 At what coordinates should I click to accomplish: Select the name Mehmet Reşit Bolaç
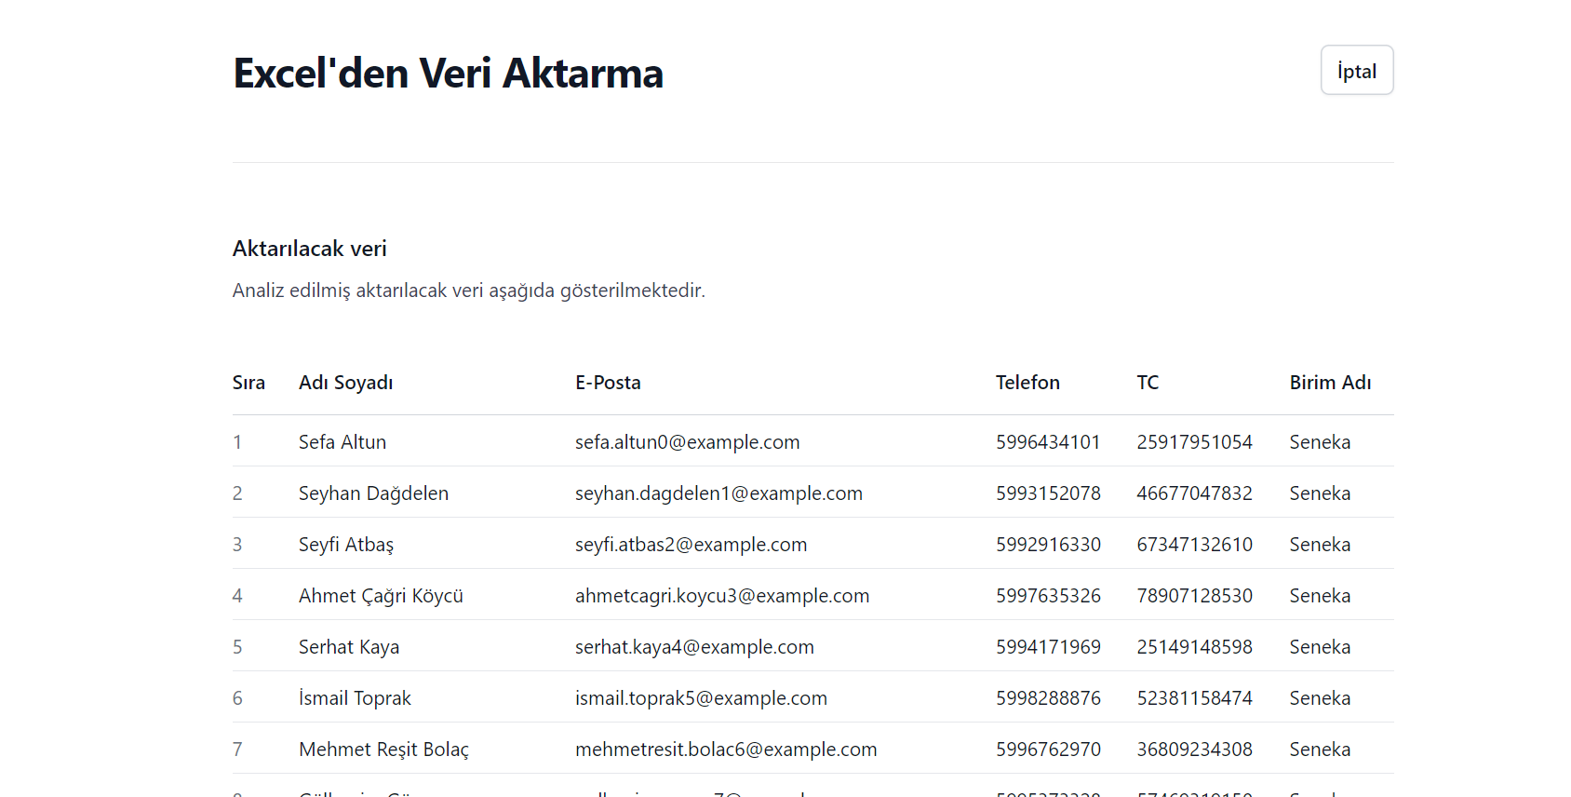(383, 750)
